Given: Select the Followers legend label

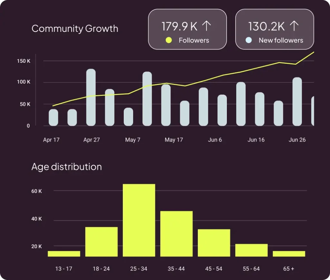Looking at the screenshot, I should tap(194, 40).
